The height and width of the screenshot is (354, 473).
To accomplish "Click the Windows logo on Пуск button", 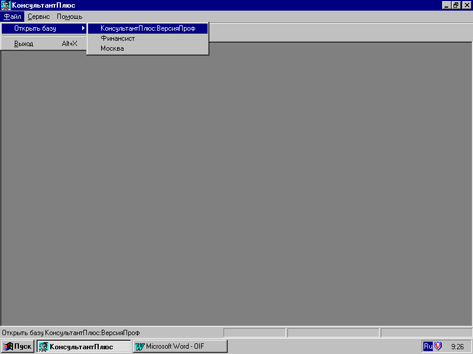I will 8,346.
